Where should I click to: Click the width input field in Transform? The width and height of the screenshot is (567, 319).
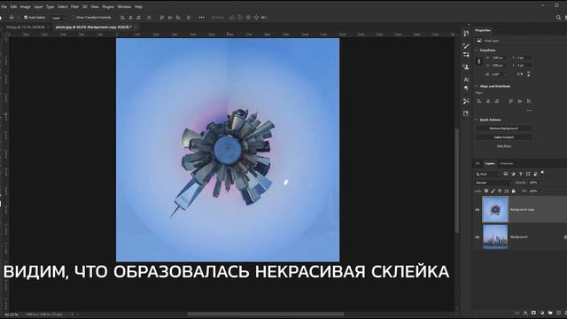(x=498, y=58)
